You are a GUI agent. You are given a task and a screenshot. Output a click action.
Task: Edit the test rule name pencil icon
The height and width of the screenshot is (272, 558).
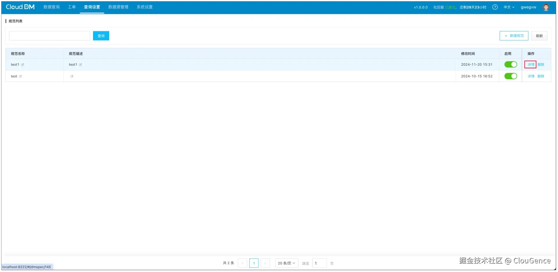click(x=20, y=76)
